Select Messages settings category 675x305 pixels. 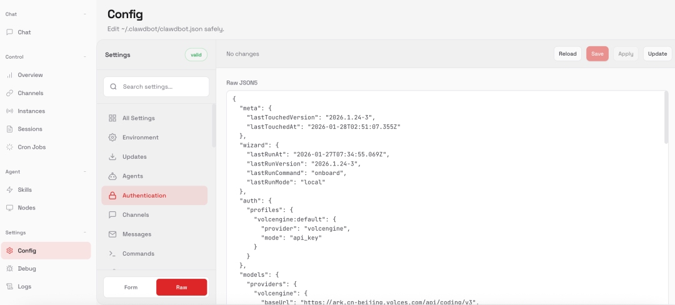pyautogui.click(x=154, y=234)
